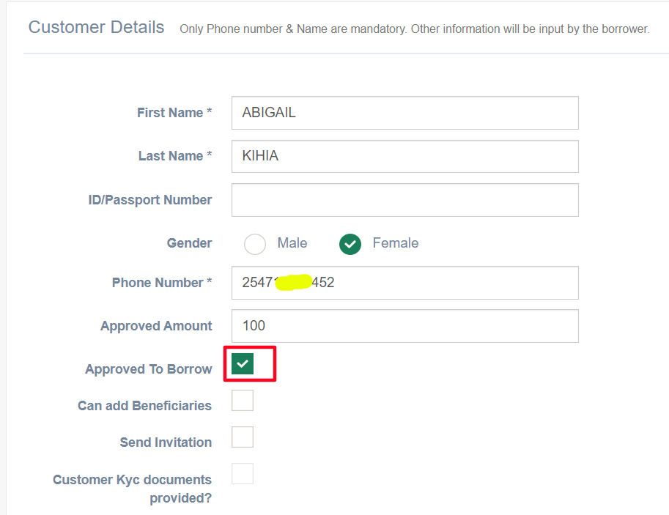Screen dimensions: 669x515
Task: Uncheck the Approved To Borrow checkbox
Action: coord(243,364)
